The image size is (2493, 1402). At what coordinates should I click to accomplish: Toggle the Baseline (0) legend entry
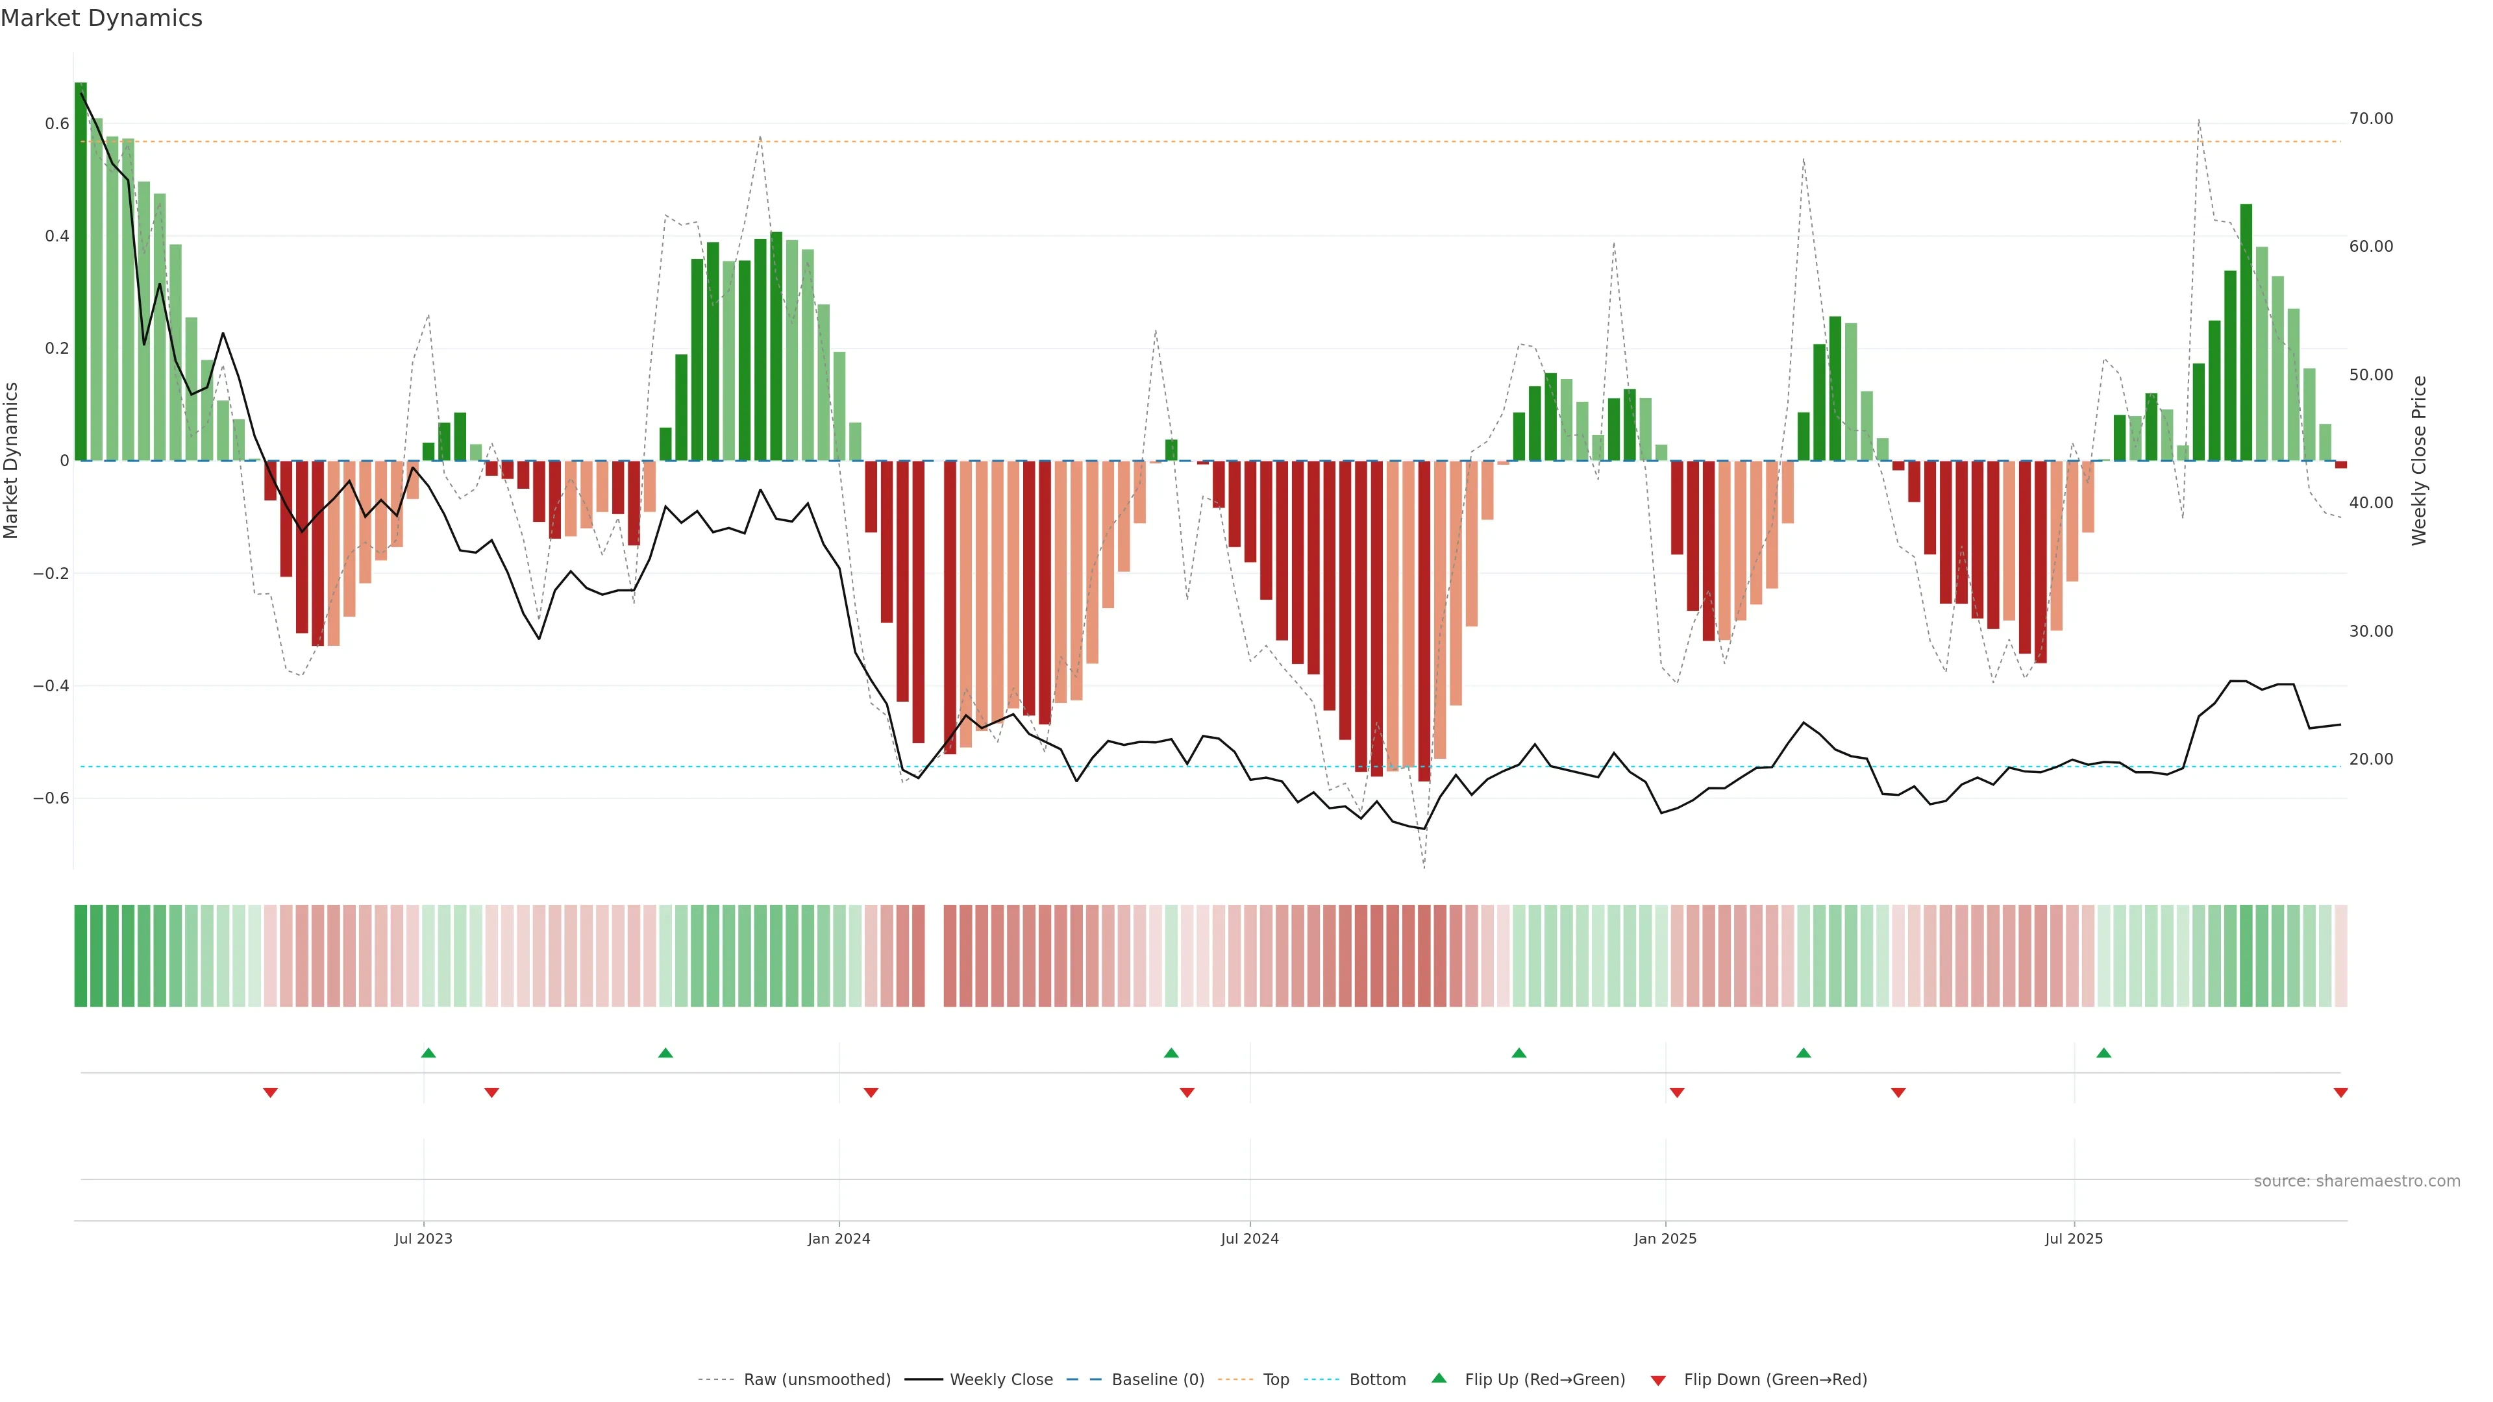tap(1158, 1380)
